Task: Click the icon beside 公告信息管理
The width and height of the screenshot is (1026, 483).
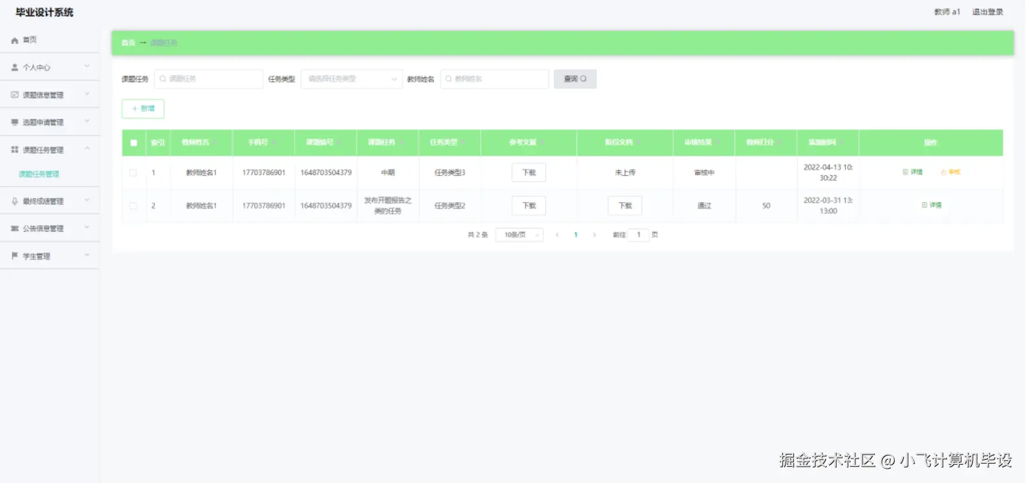Action: coord(15,229)
